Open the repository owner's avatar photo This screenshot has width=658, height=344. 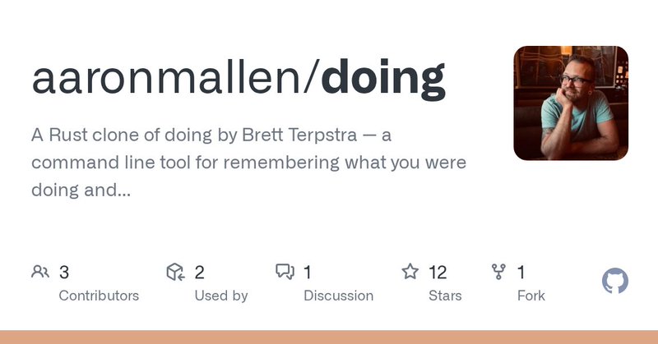tap(571, 103)
